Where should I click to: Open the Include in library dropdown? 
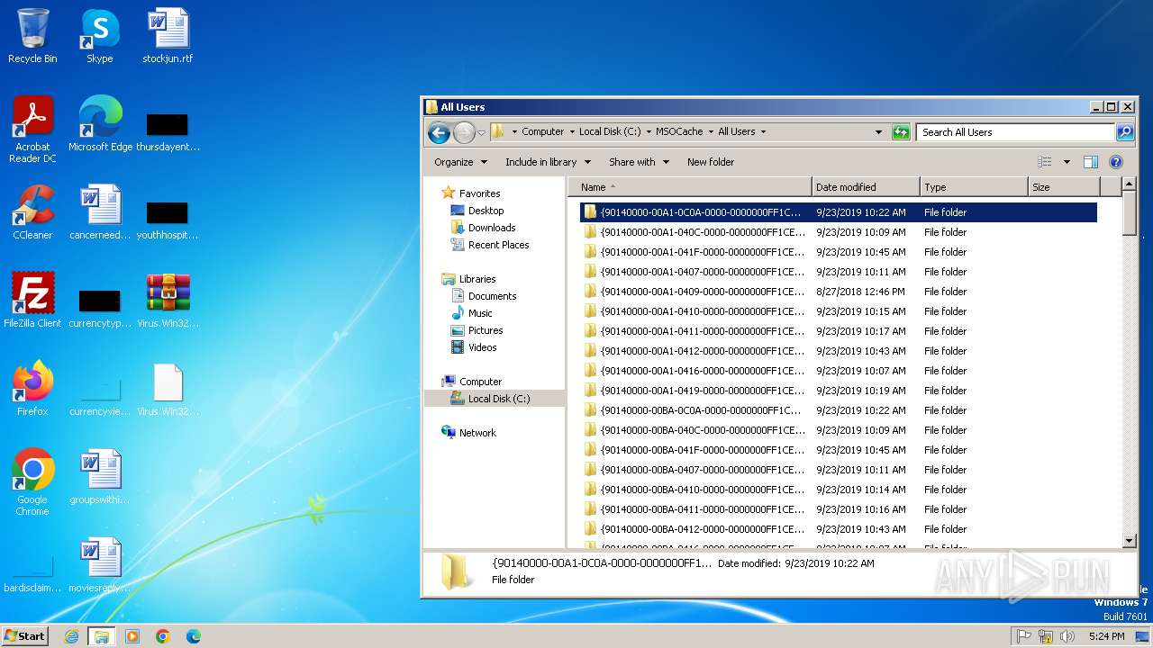548,162
